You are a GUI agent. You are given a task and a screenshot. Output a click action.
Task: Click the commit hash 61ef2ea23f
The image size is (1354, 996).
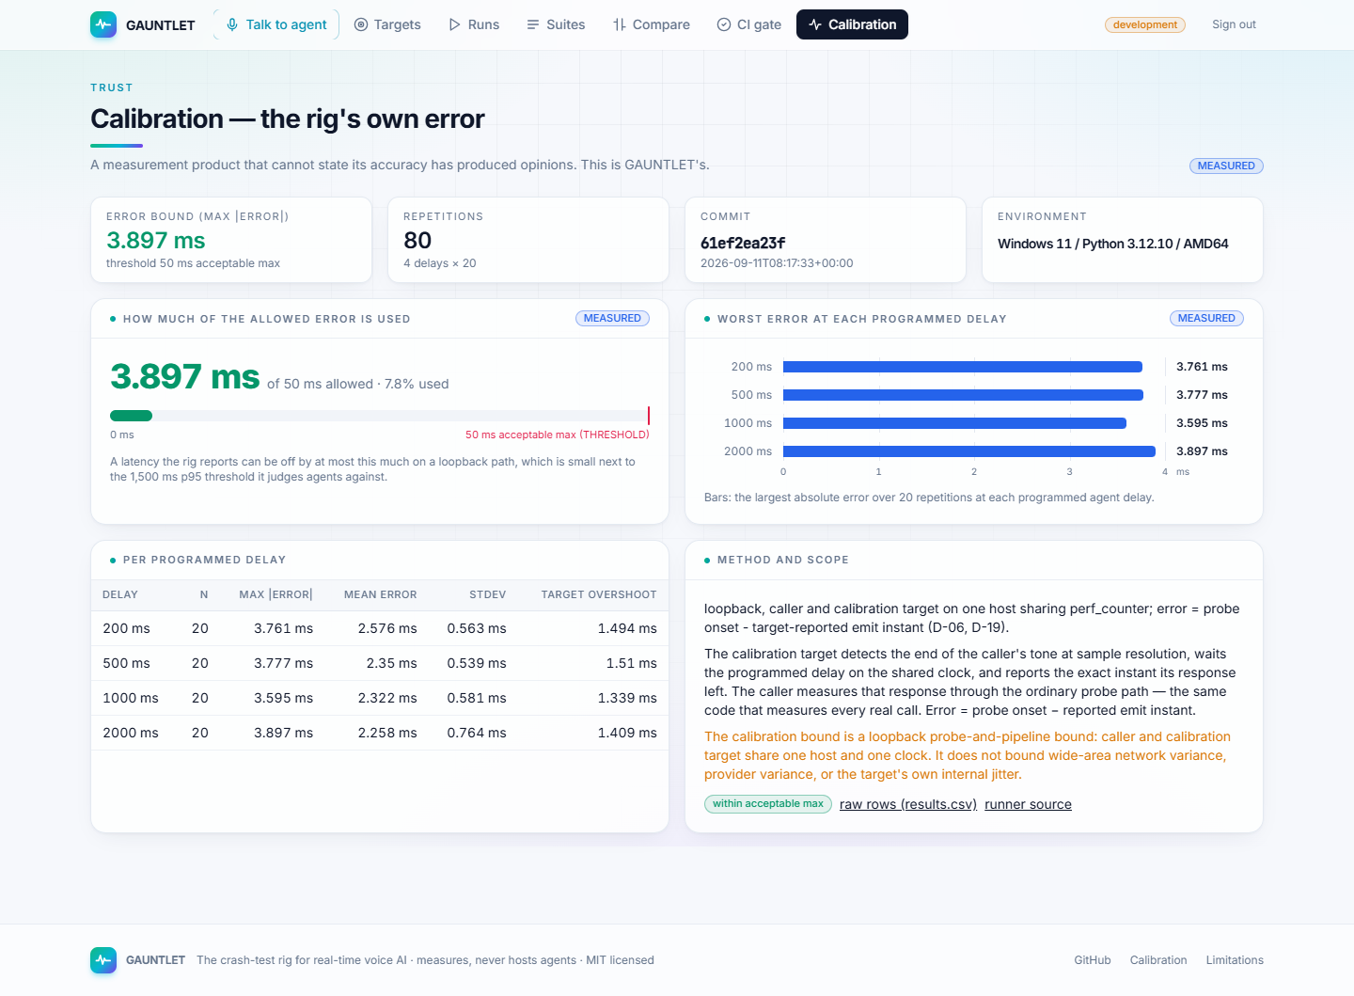[743, 243]
